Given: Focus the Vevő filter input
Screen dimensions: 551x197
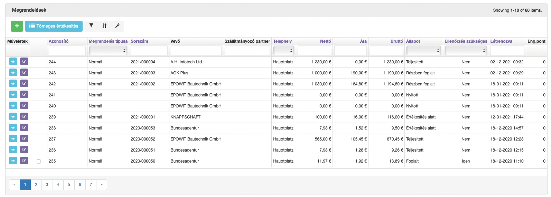Looking at the screenshot, I should (196, 51).
